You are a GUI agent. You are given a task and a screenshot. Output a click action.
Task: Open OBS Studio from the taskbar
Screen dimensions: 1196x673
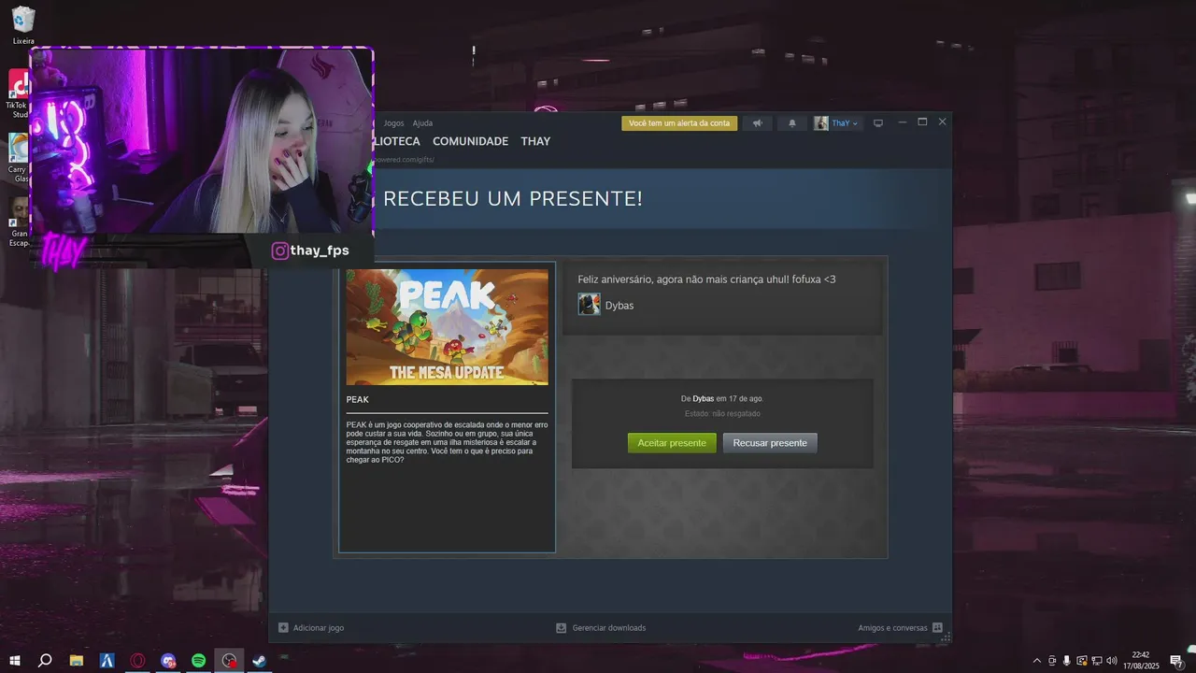229,661
